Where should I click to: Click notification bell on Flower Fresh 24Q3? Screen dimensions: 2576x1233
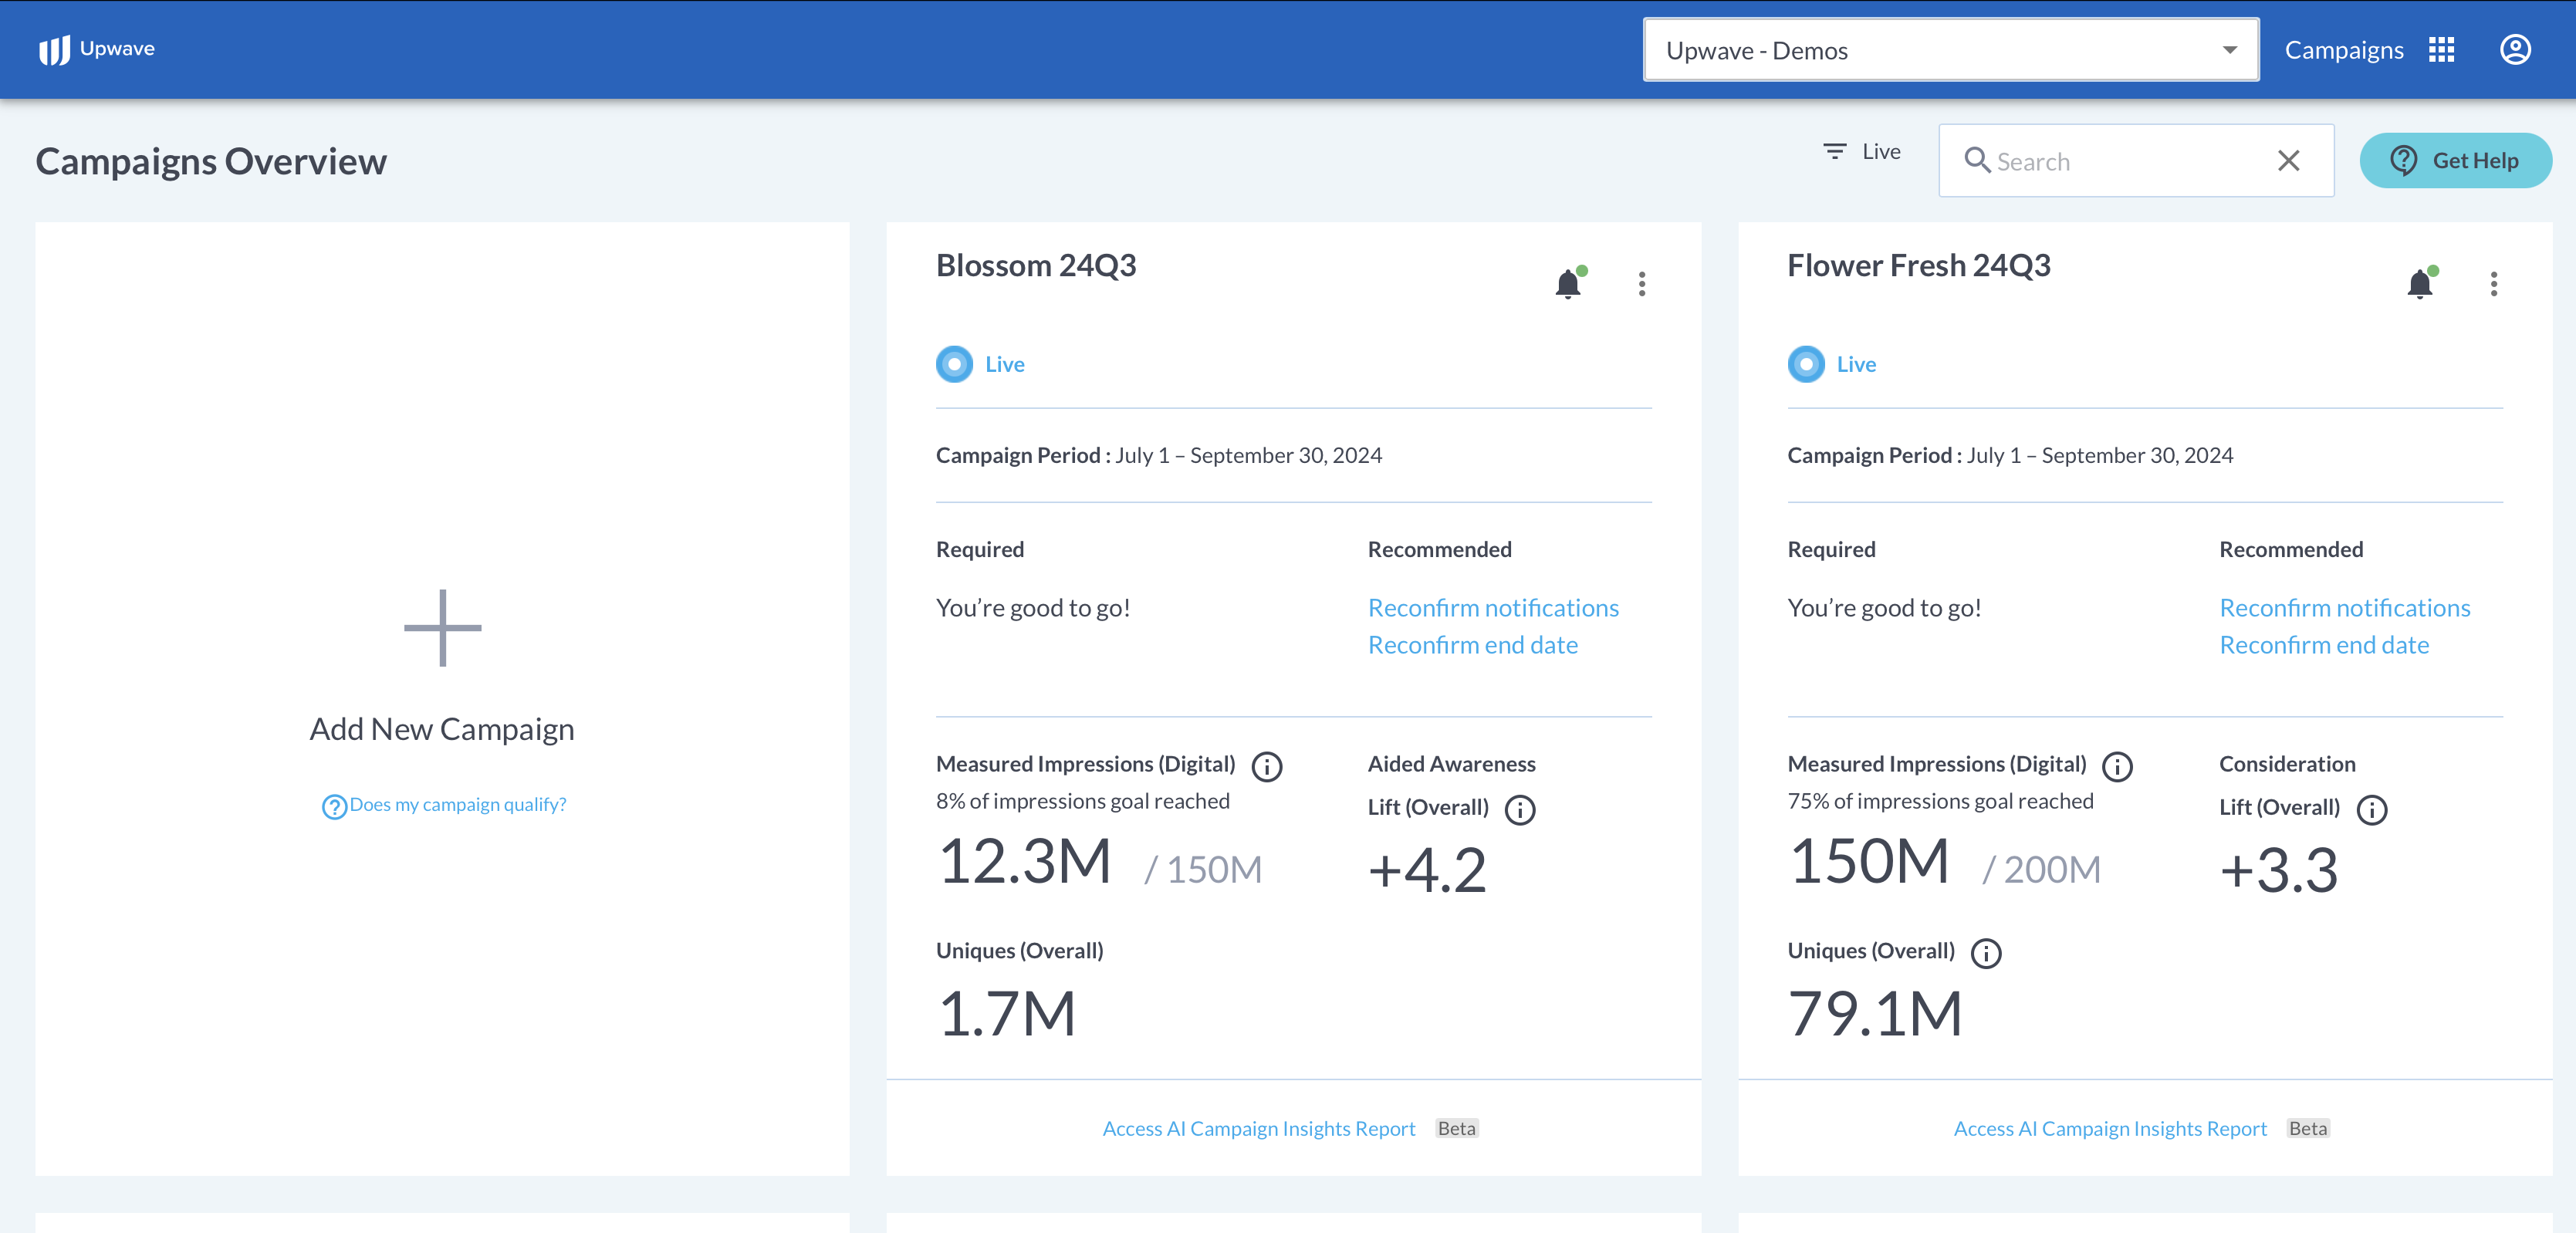click(2421, 284)
